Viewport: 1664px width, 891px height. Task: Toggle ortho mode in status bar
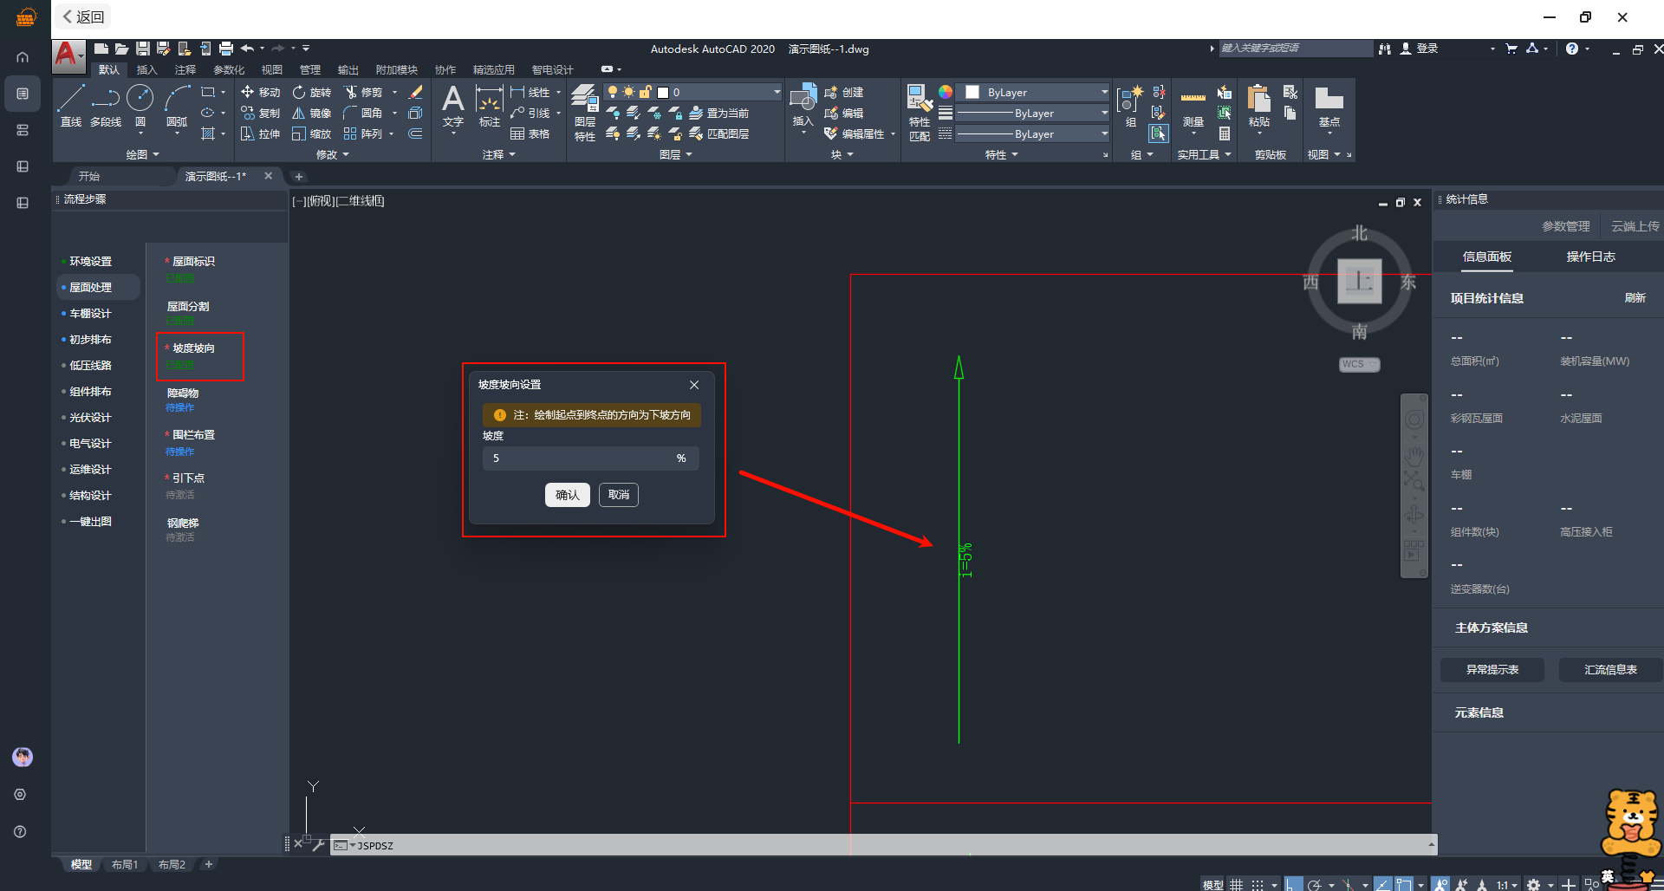[1292, 884]
